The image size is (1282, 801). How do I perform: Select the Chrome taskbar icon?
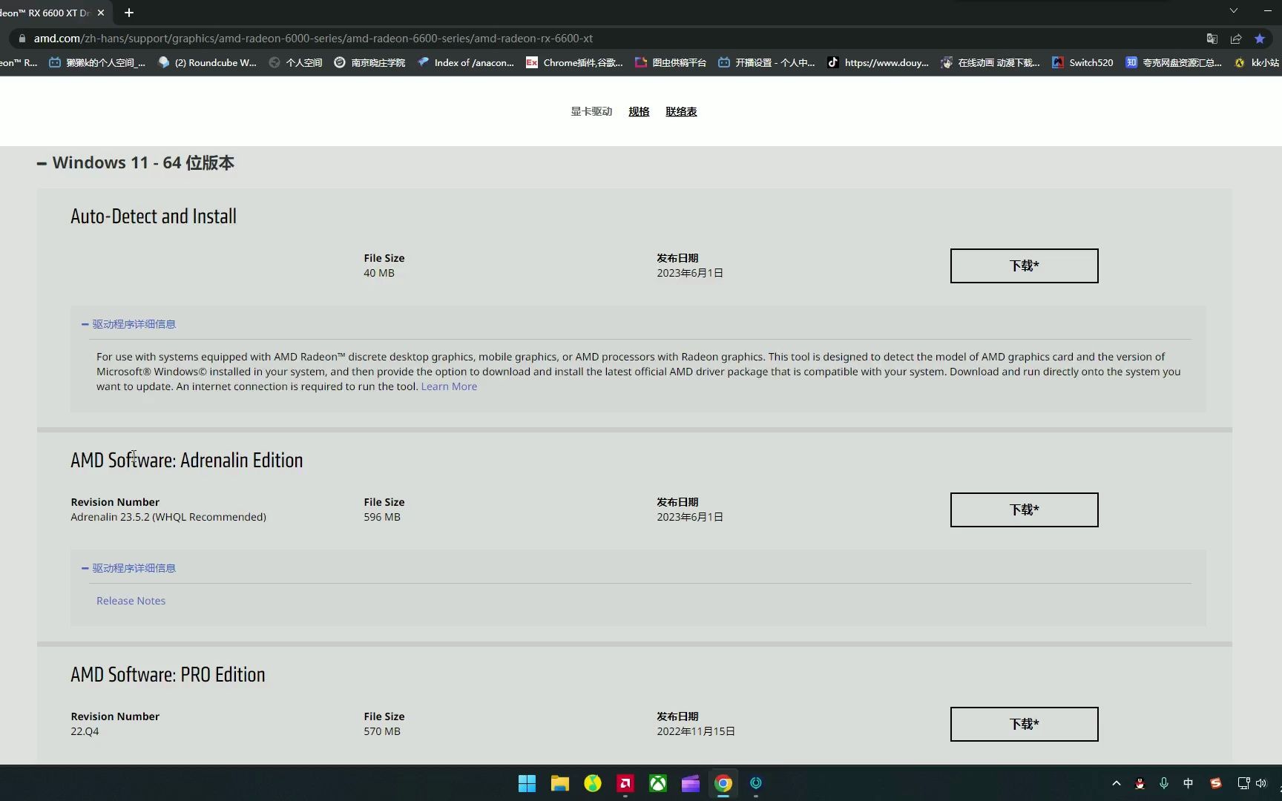[723, 783]
